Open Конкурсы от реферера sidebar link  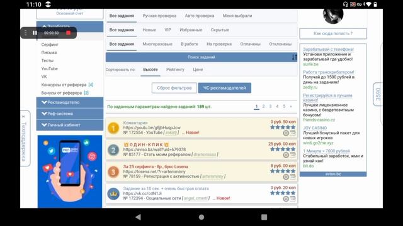64,85
